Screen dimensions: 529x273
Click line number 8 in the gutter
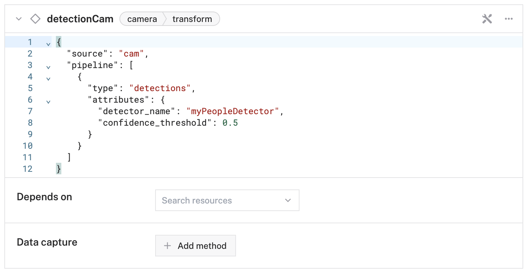[x=30, y=123]
